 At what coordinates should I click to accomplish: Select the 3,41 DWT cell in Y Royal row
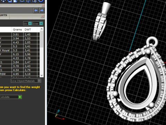coord(30,50)
